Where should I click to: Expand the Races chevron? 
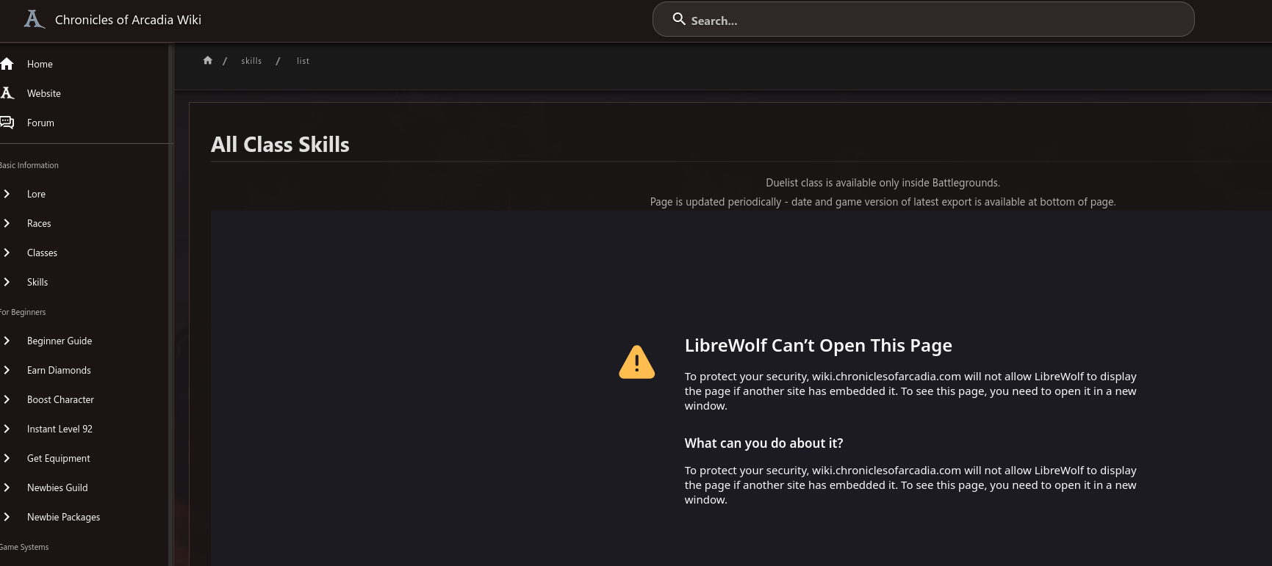(7, 223)
